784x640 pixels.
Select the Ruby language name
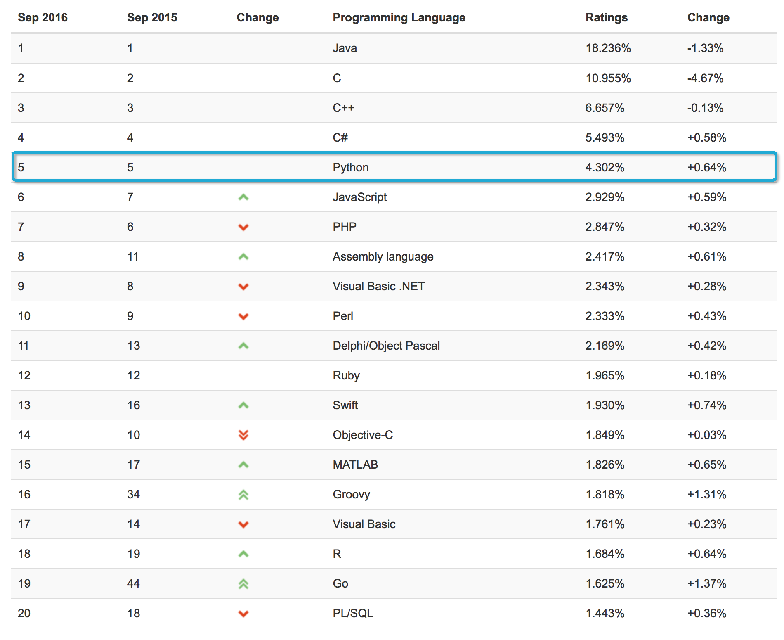click(346, 376)
